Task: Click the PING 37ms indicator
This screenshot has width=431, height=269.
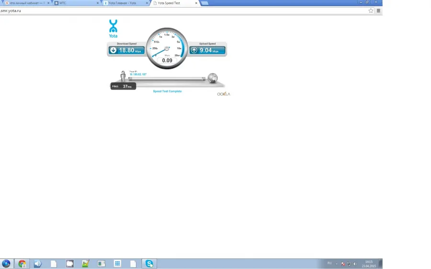Action: tap(123, 86)
